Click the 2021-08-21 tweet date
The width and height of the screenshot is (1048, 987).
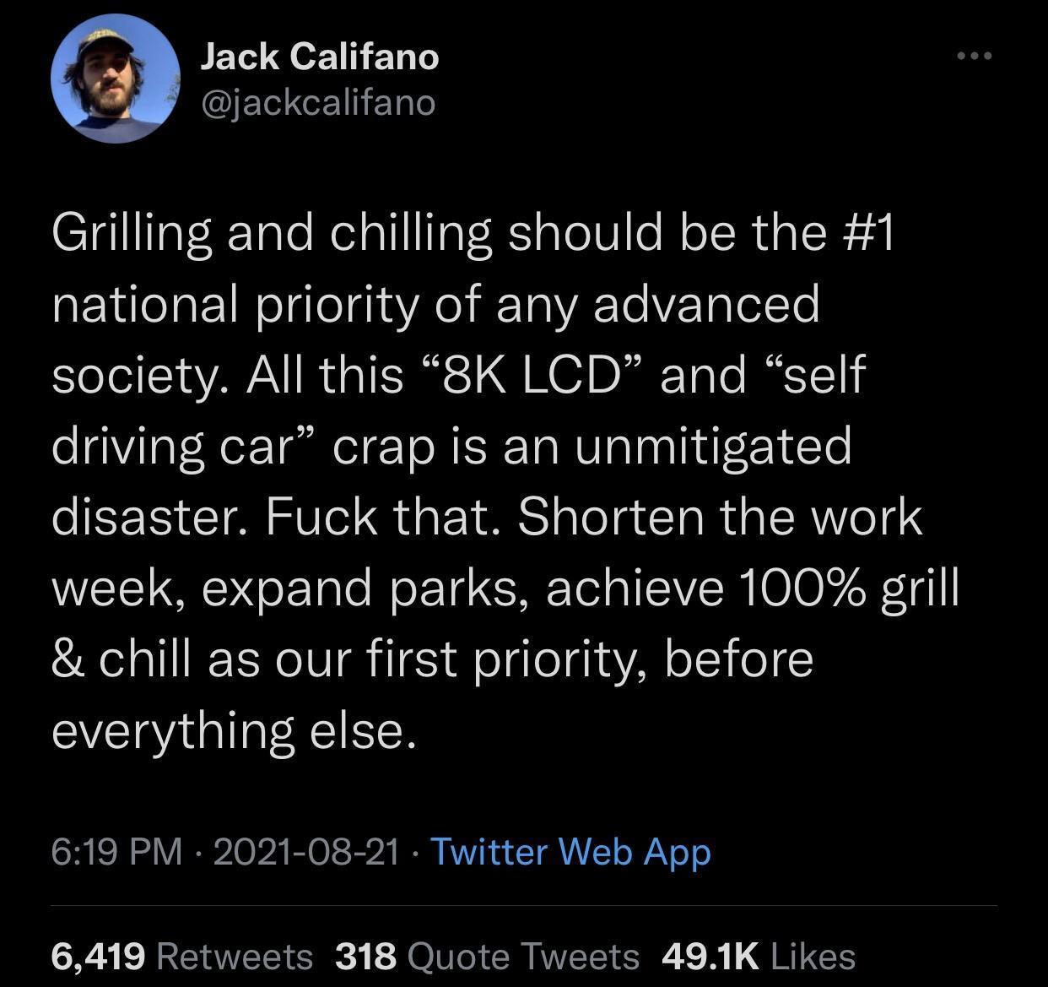(x=306, y=851)
